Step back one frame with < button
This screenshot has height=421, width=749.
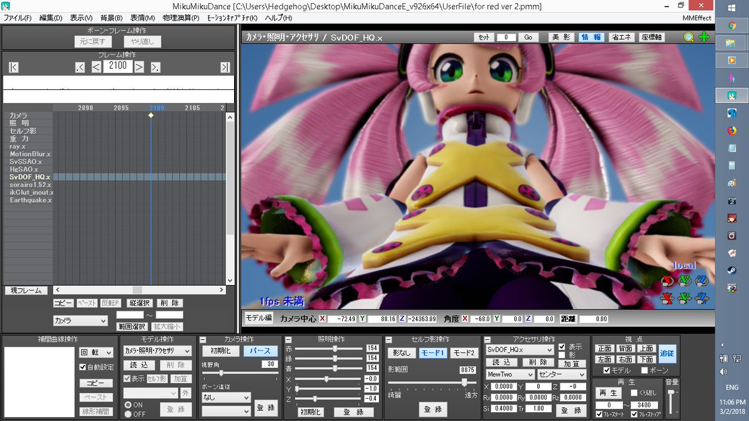point(96,67)
